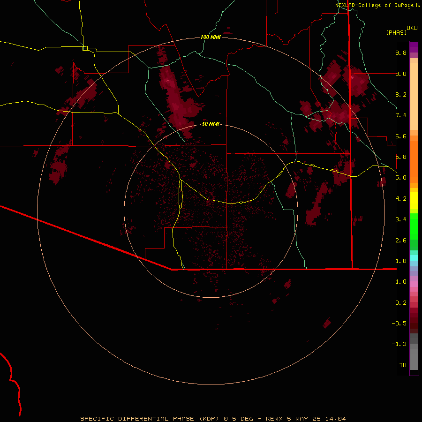Viewport: 422px width, 422px height.
Task: Click the Specific Differential Phase caption text
Action: click(213, 419)
